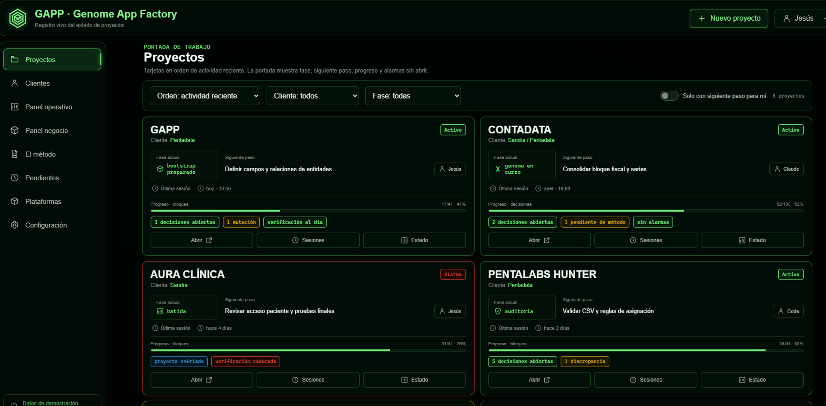
Task: Click the Última sesión clock icon in GAPP card
Action: coord(155,188)
